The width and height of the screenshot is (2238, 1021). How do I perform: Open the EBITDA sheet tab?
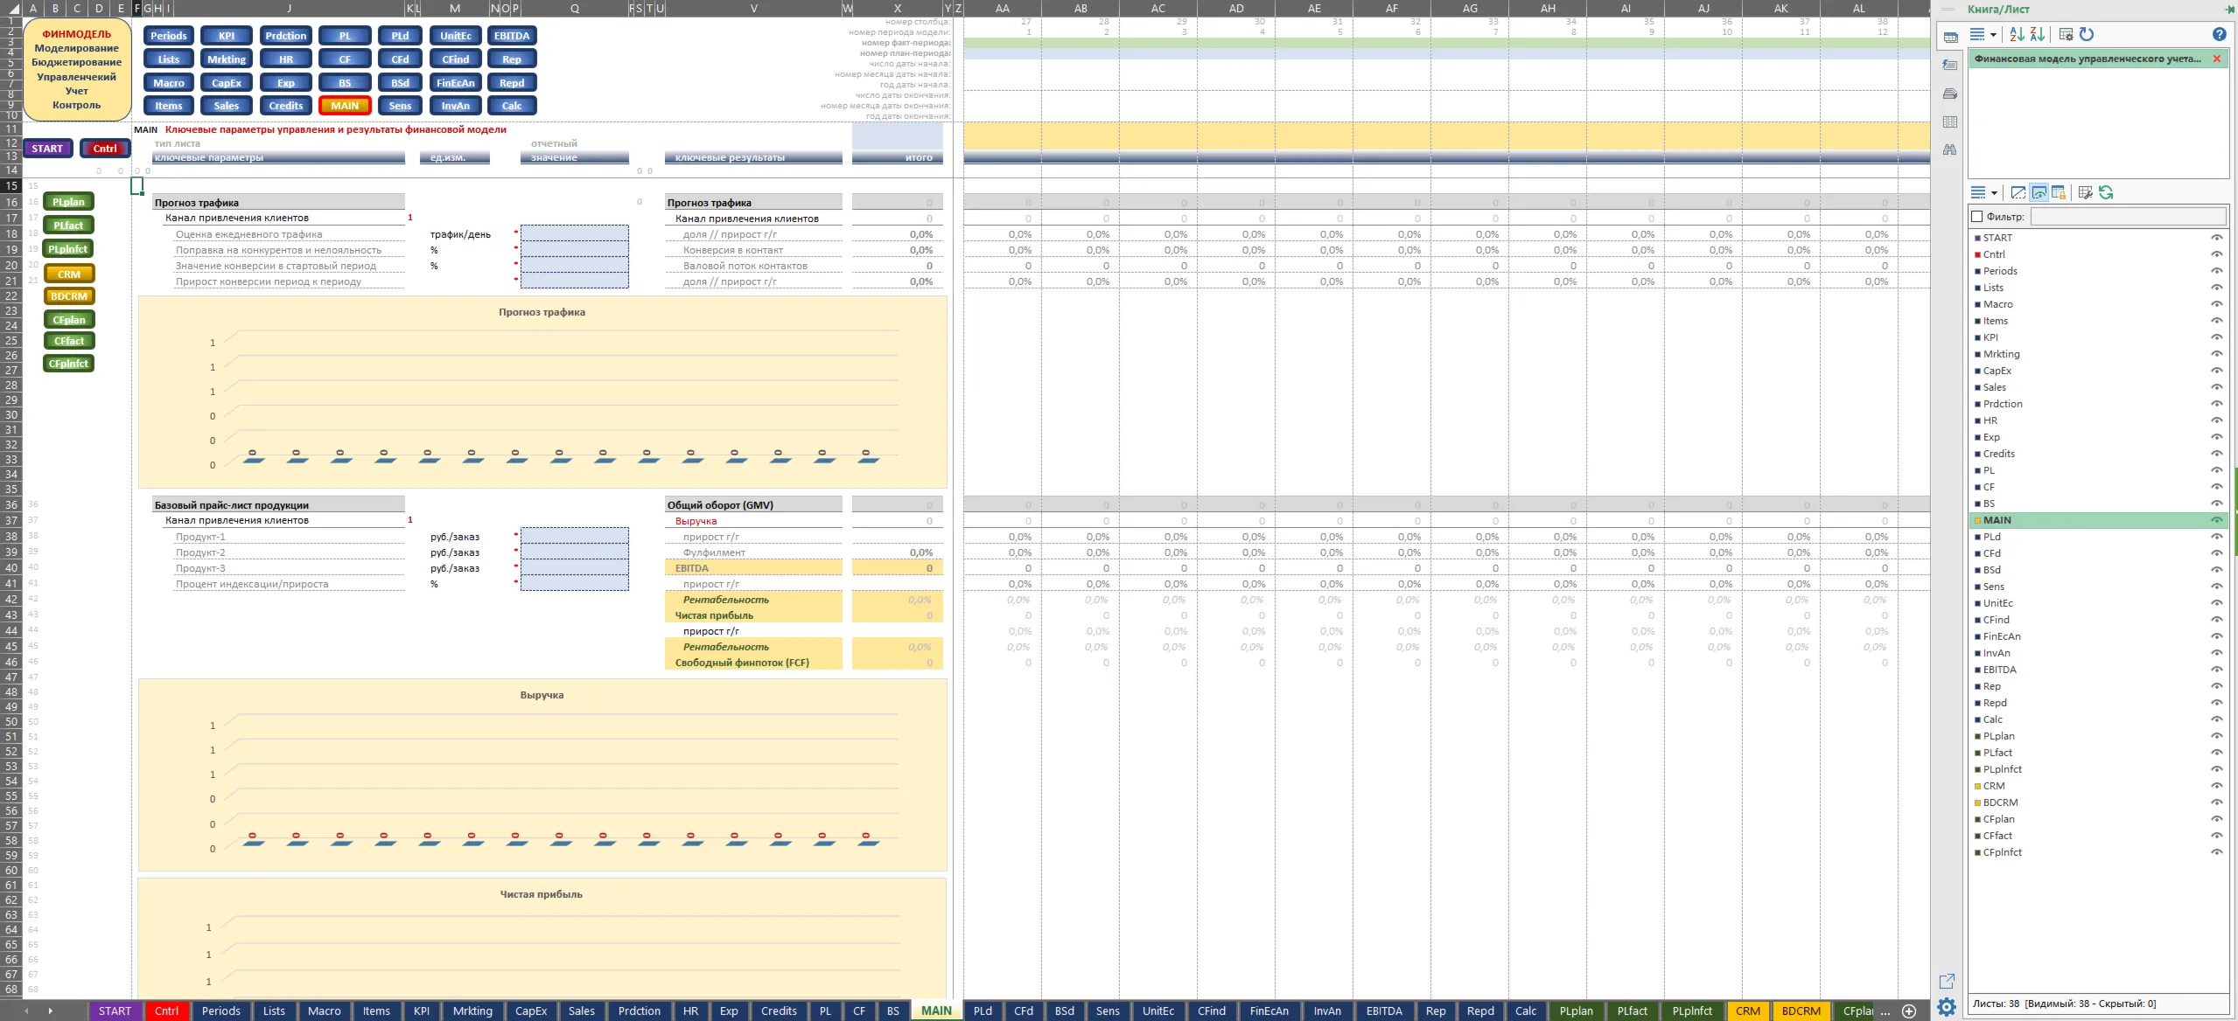(1384, 1011)
